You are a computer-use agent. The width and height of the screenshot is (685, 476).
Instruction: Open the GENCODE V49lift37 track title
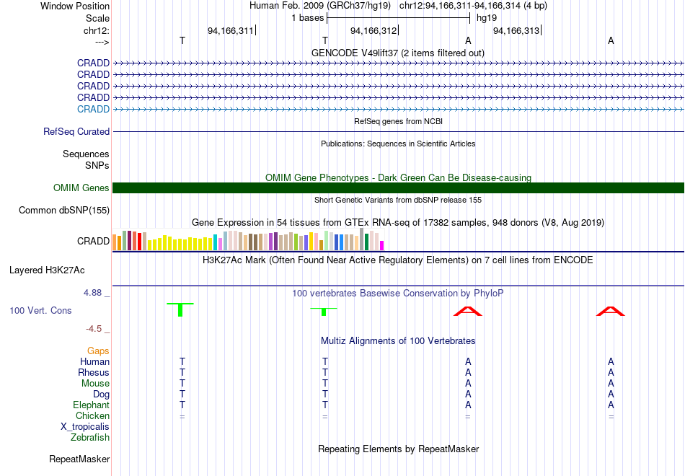pos(397,53)
